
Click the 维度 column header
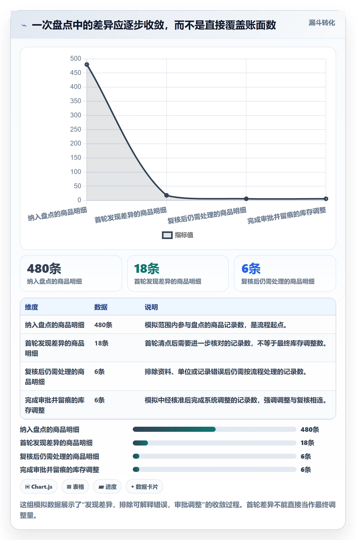32,307
